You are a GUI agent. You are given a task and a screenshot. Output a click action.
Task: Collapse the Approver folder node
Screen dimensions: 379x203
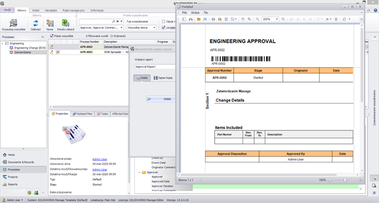tap(139, 172)
